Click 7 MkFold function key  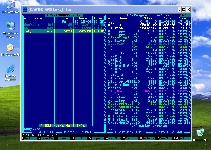(x=130, y=138)
